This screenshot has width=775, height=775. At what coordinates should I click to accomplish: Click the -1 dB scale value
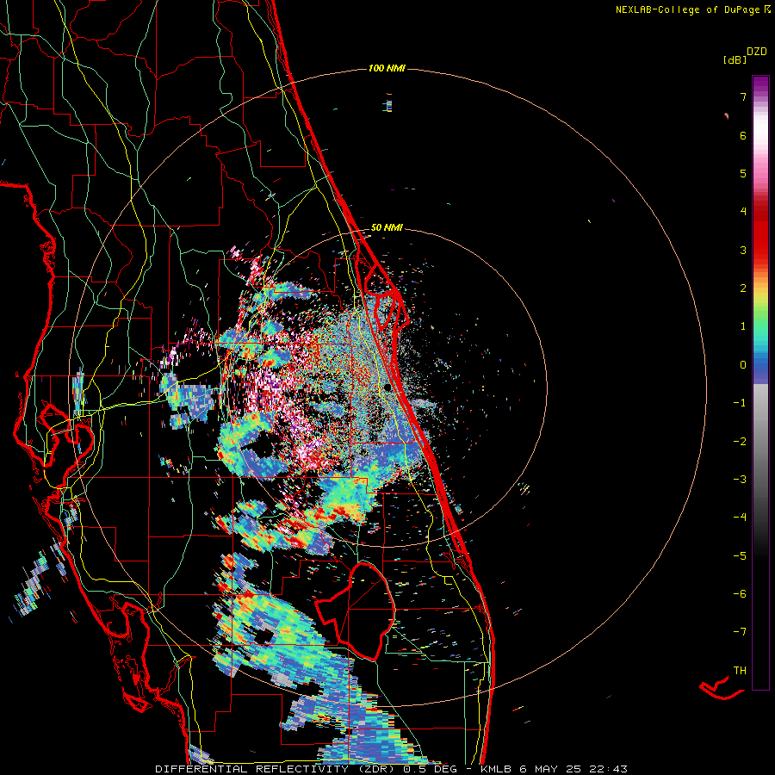740,403
